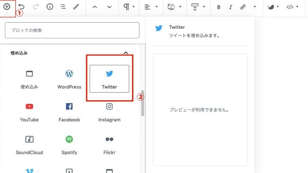Select the Flickr embed block

(109, 145)
